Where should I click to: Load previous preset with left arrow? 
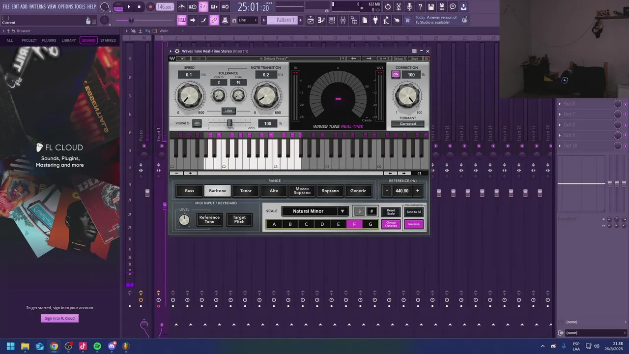coord(353,59)
